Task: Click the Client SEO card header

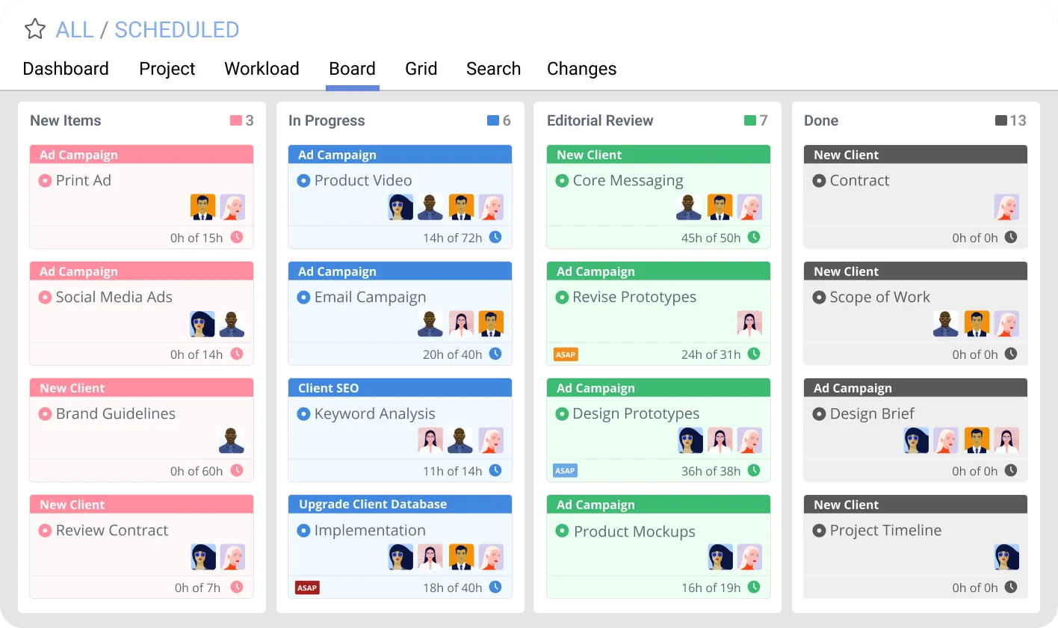Action: [x=400, y=388]
